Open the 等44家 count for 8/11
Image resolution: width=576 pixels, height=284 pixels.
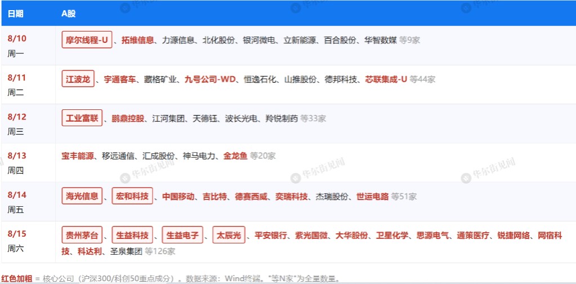[422, 79]
